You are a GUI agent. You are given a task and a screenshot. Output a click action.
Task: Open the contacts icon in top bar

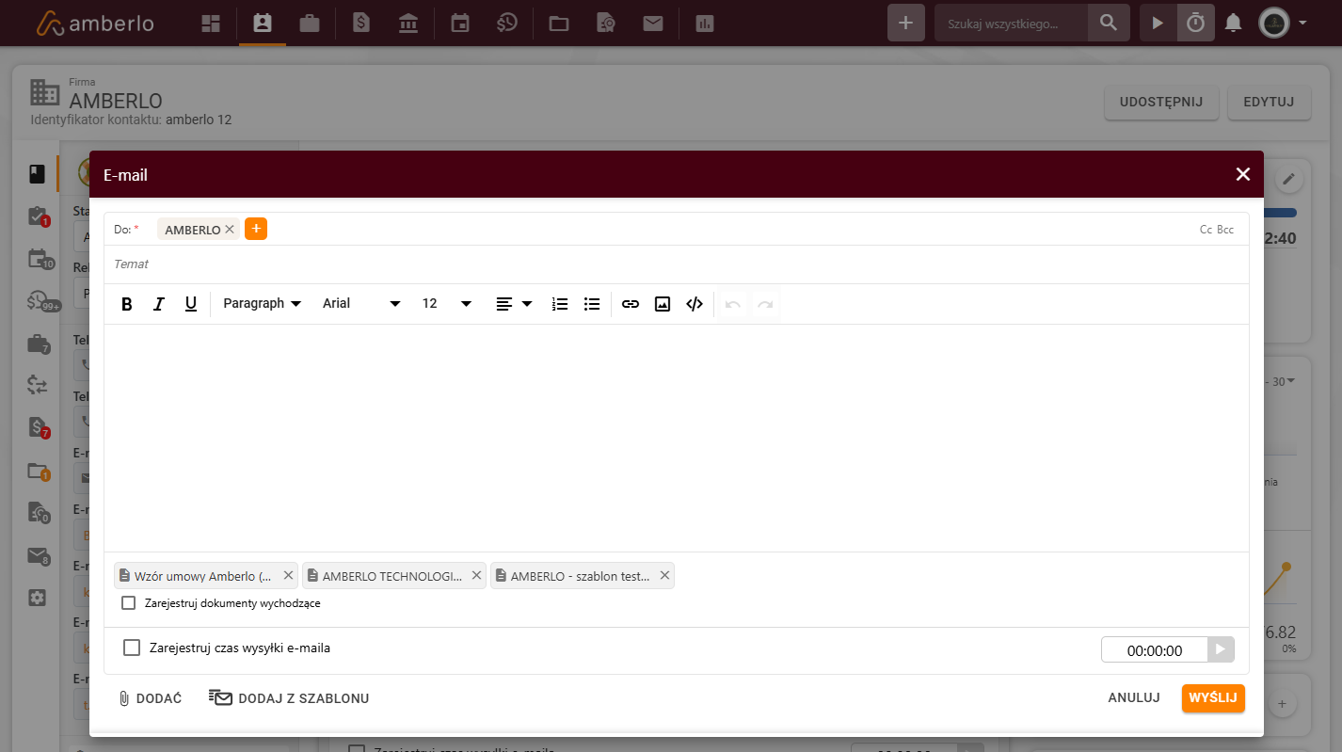263,23
